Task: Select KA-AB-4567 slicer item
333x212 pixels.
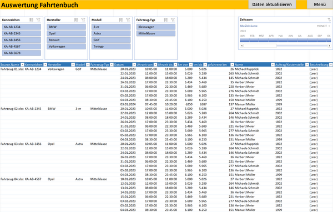Action: (x=22, y=46)
